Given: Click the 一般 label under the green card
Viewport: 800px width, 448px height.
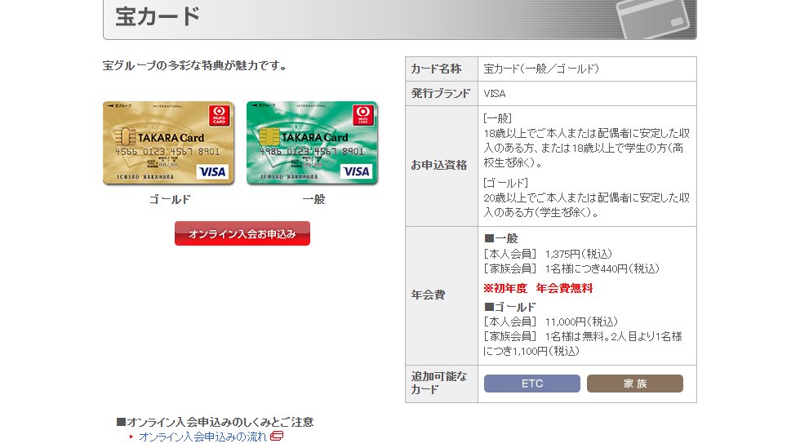Looking at the screenshot, I should 313,199.
